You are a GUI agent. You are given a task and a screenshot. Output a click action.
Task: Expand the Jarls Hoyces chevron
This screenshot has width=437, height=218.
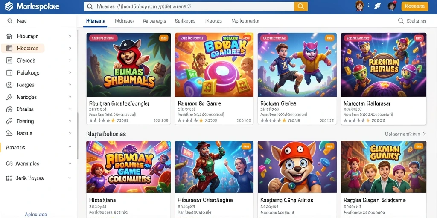(x=70, y=178)
